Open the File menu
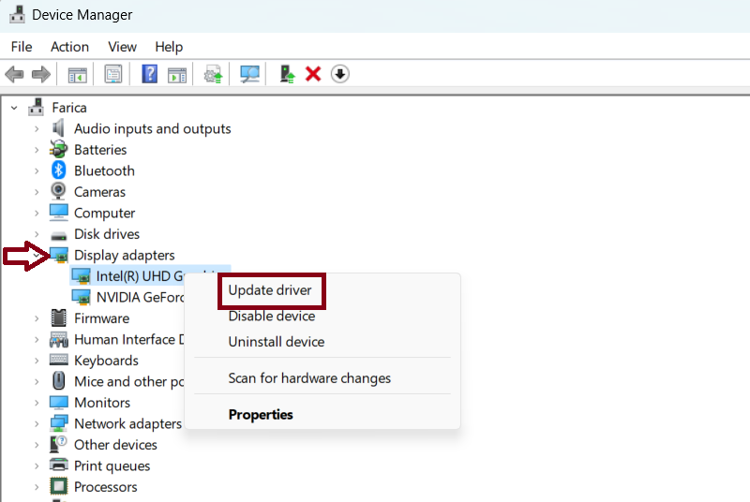Image resolution: width=750 pixels, height=502 pixels. 22,47
